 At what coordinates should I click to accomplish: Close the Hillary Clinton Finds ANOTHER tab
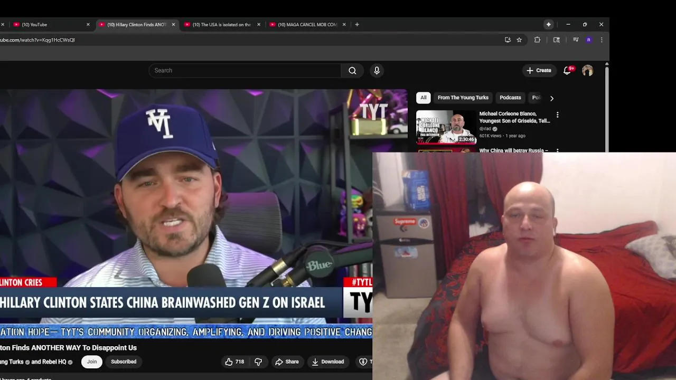tap(173, 24)
